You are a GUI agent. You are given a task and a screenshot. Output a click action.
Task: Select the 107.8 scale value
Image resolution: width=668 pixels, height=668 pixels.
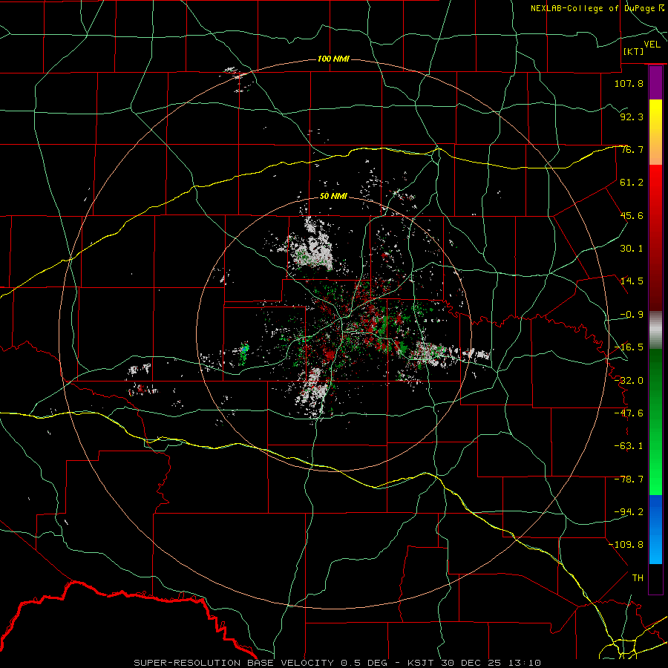pyautogui.click(x=629, y=83)
